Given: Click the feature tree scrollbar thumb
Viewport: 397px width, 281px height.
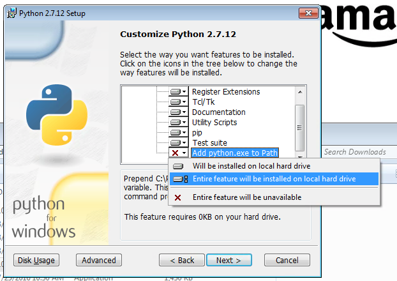Looking at the screenshot, I should (x=300, y=128).
